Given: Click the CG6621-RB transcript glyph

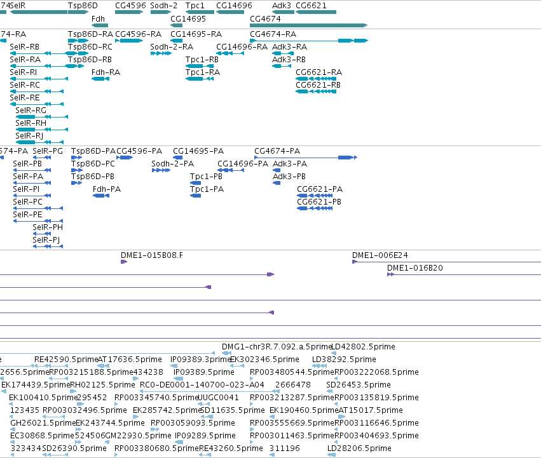Looking at the screenshot, I should click(x=316, y=91).
